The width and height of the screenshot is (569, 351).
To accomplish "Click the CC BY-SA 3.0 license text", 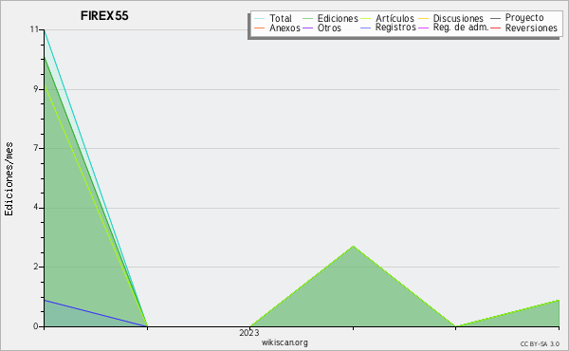I will (540, 344).
